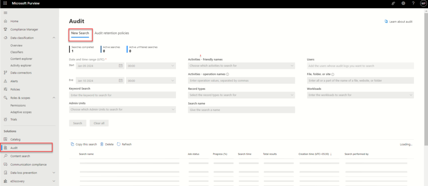Open the Workloads dropdown
The width and height of the screenshot is (428, 186).
(361, 95)
